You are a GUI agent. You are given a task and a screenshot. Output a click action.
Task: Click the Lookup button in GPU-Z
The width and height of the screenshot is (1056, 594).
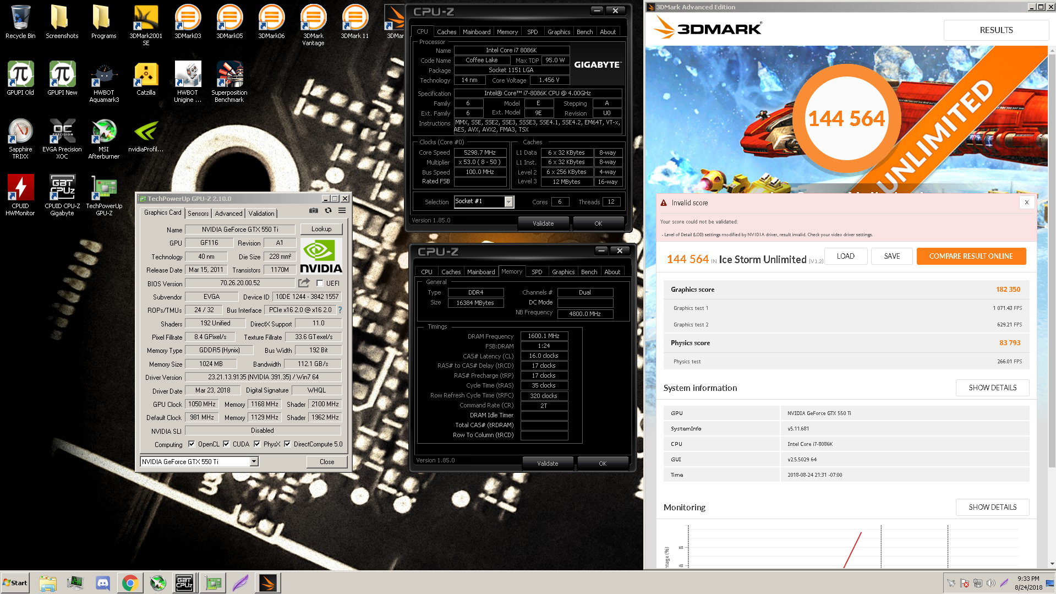pos(321,229)
